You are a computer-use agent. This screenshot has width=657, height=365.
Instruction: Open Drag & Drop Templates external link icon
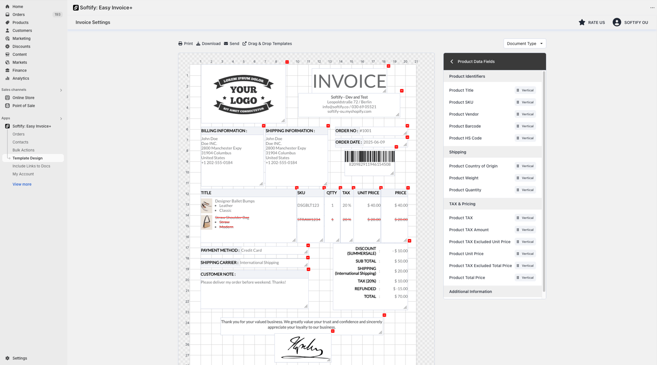244,44
